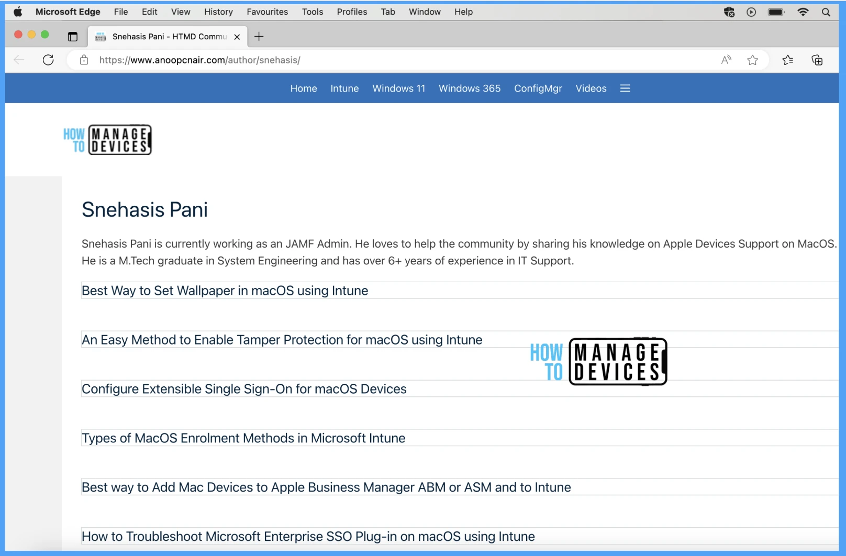Click the Spotlight search icon
The image size is (846, 556).
coord(826,12)
